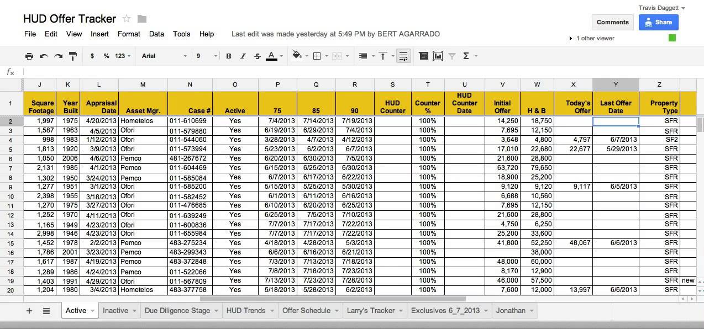Toggle italic formatting
Screen dimensions: 704x329
[243, 56]
